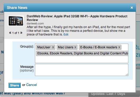Close the Share News dialog
Image resolution: width=140 pixels, height=97 pixels.
click(x=132, y=8)
